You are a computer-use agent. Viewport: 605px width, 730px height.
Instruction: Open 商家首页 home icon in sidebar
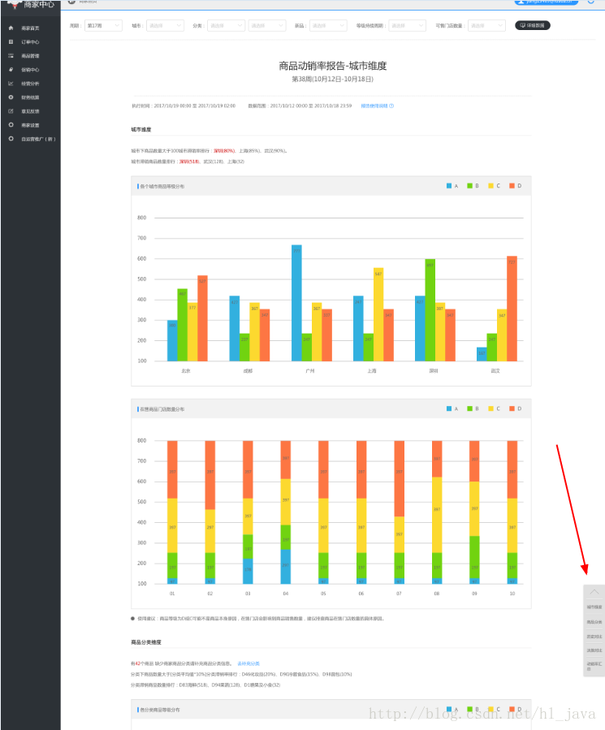(11, 28)
